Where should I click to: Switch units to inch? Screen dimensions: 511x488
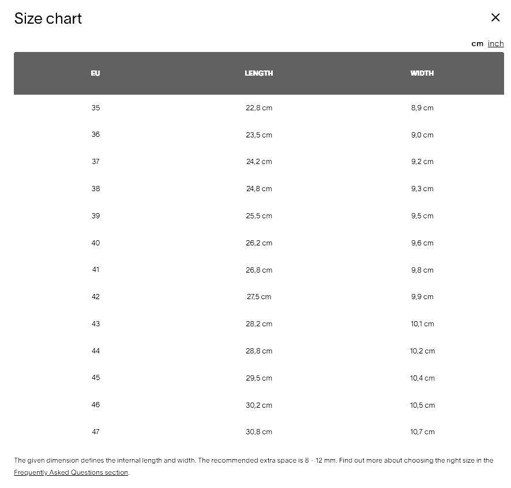tap(495, 43)
